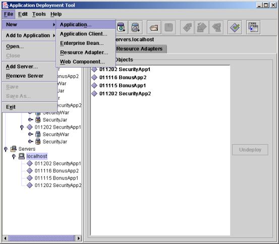
Task: Click the brown jar icon of SecurityJar just above Servers
Action: pyautogui.click(x=38, y=142)
